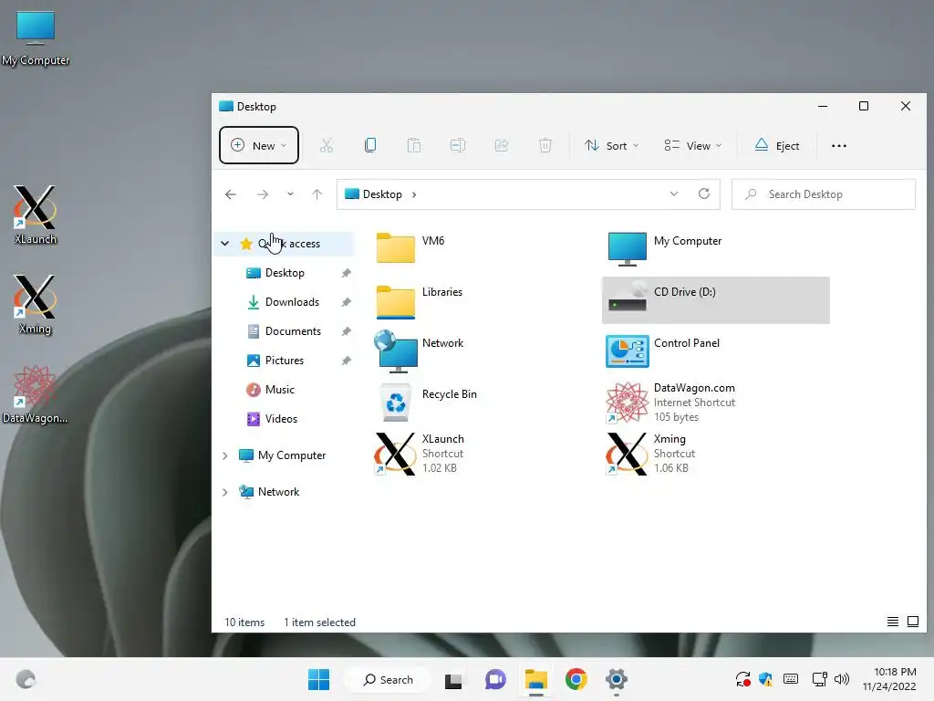Viewport: 934px width, 701px height.
Task: Open the View dropdown menu
Action: click(693, 145)
